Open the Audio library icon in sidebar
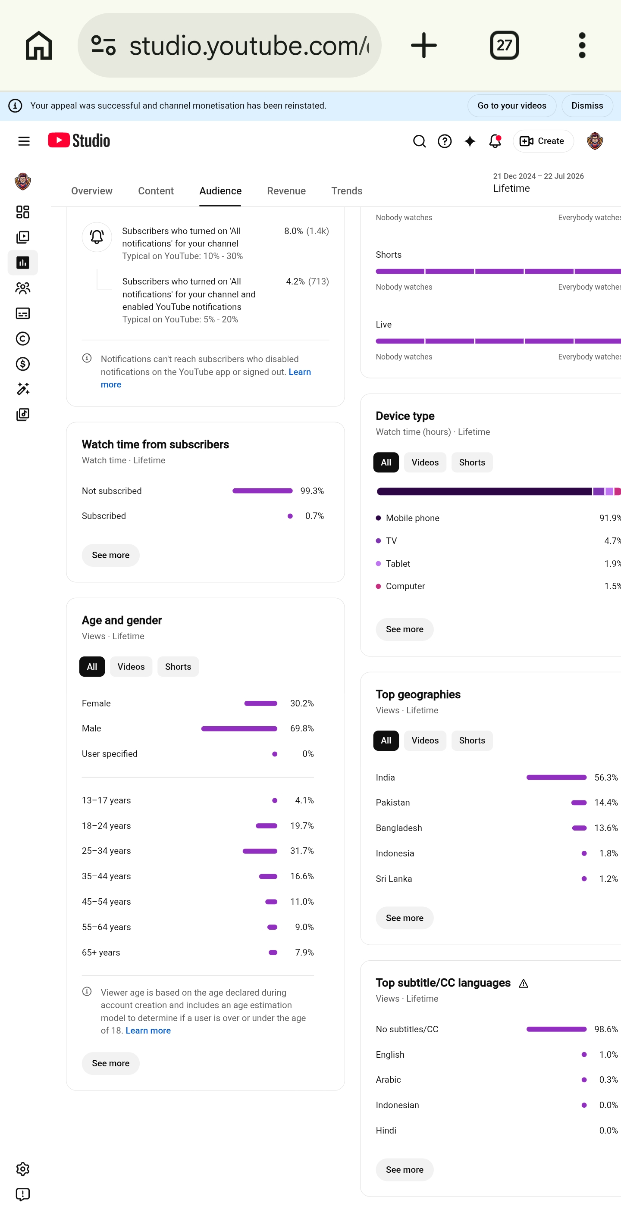 [x=22, y=415]
